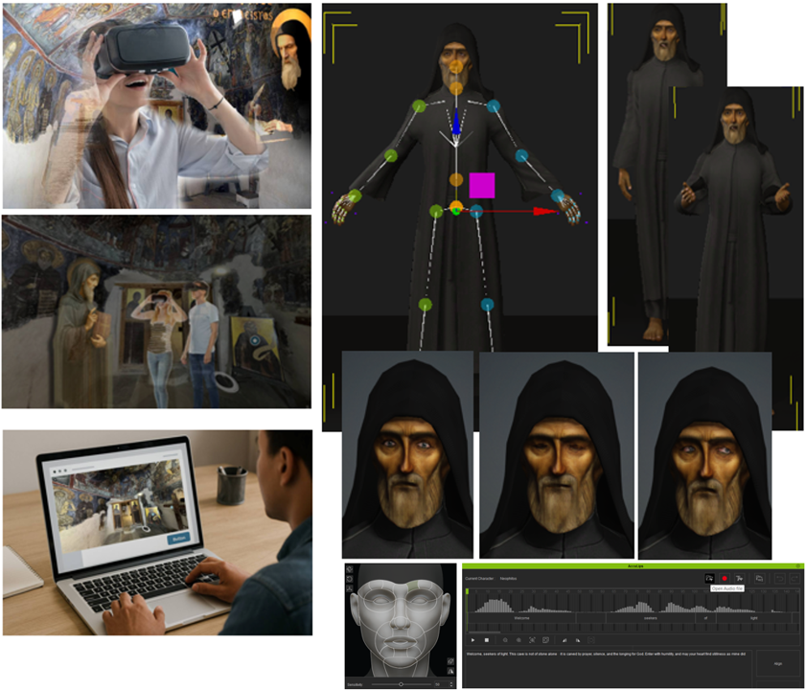Stop audio playback in AccuLips

487,639
